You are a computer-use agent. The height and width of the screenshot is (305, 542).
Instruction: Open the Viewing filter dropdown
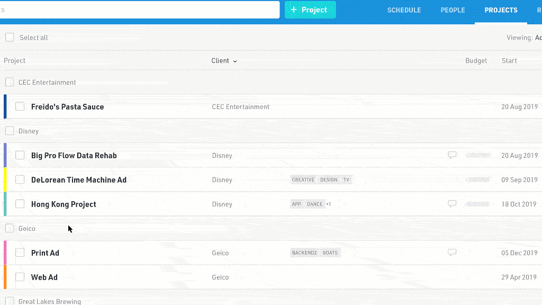[524, 38]
